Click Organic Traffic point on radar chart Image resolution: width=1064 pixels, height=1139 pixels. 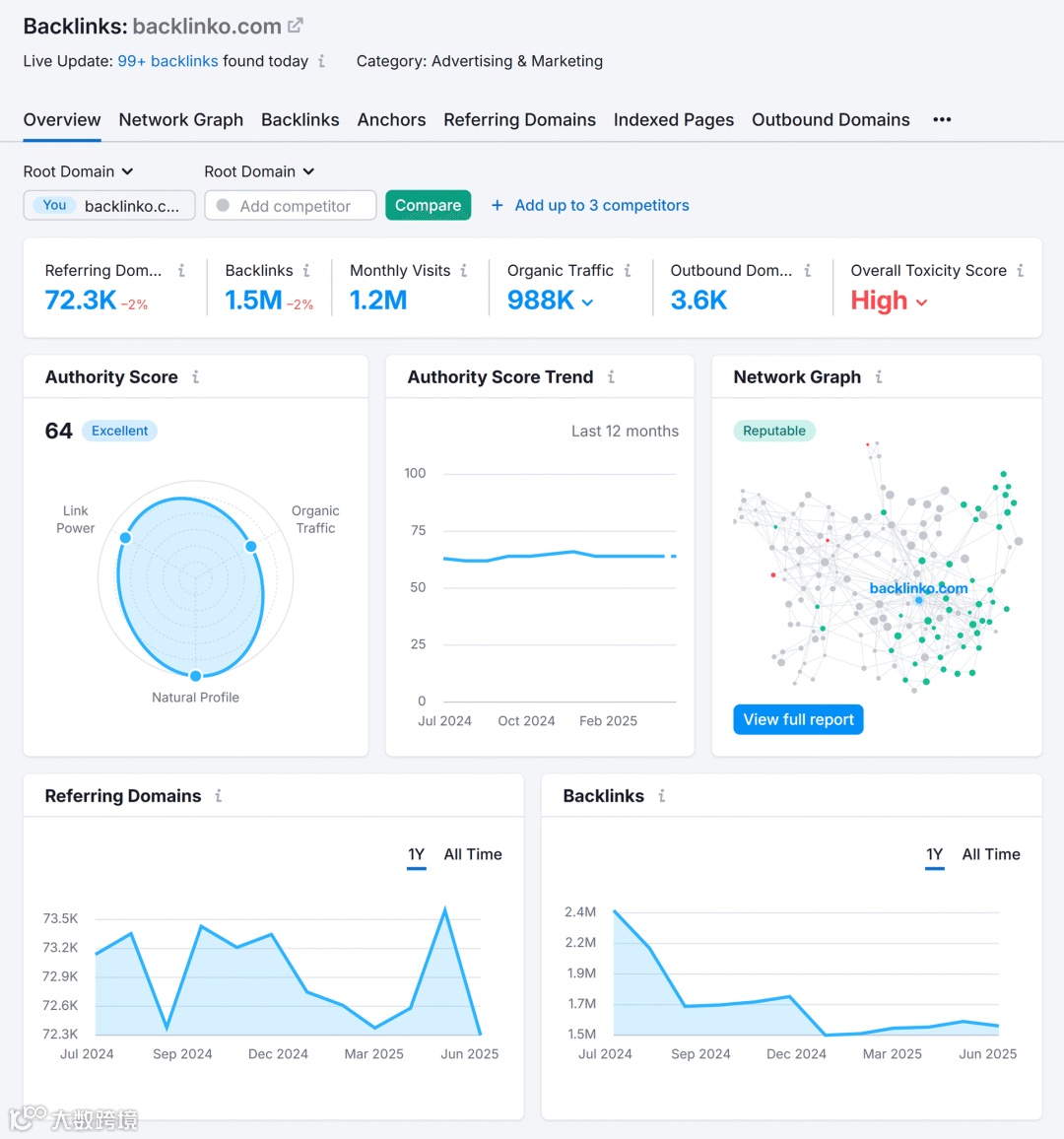click(250, 546)
